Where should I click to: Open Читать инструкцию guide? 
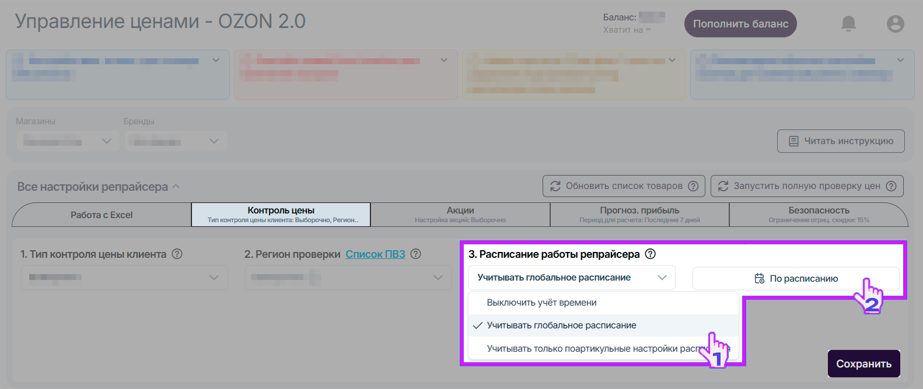pos(841,141)
